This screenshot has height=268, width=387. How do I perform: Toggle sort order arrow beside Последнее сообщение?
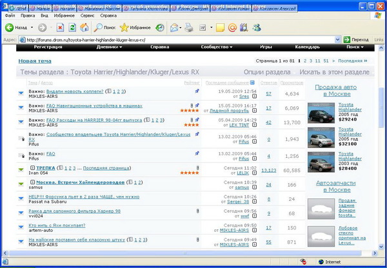pos(252,82)
